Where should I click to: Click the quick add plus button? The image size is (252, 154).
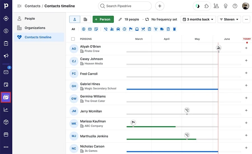pyautogui.click(x=160, y=6)
